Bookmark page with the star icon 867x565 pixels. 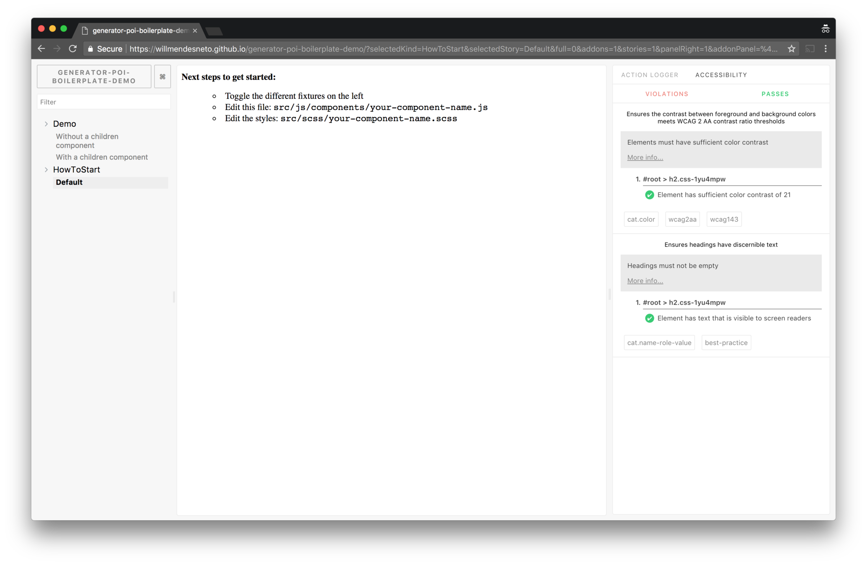point(791,49)
